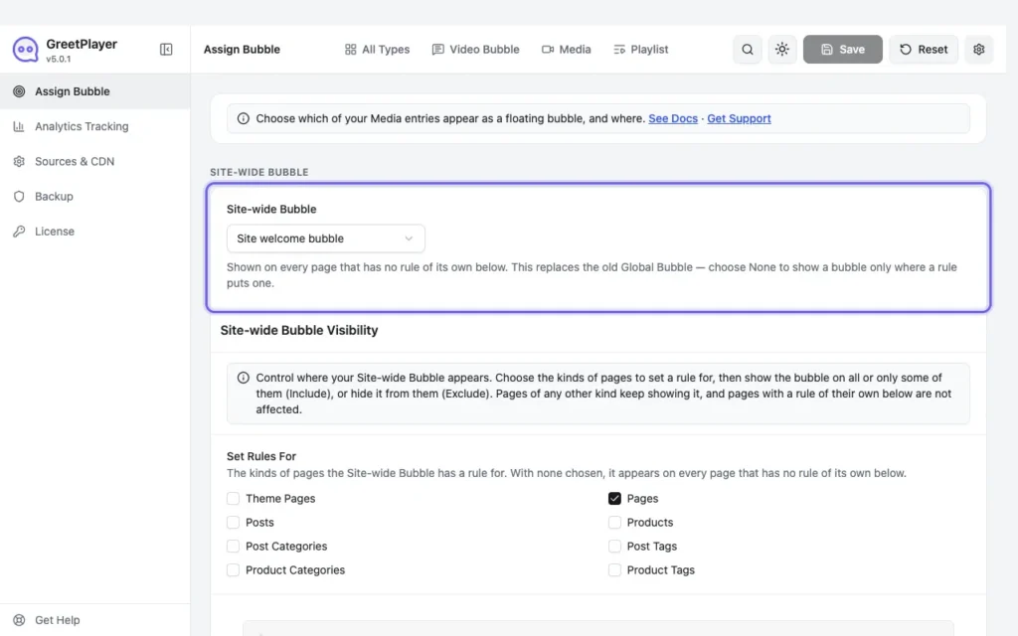
Task: Switch to the Video Bubble tab
Action: point(476,50)
